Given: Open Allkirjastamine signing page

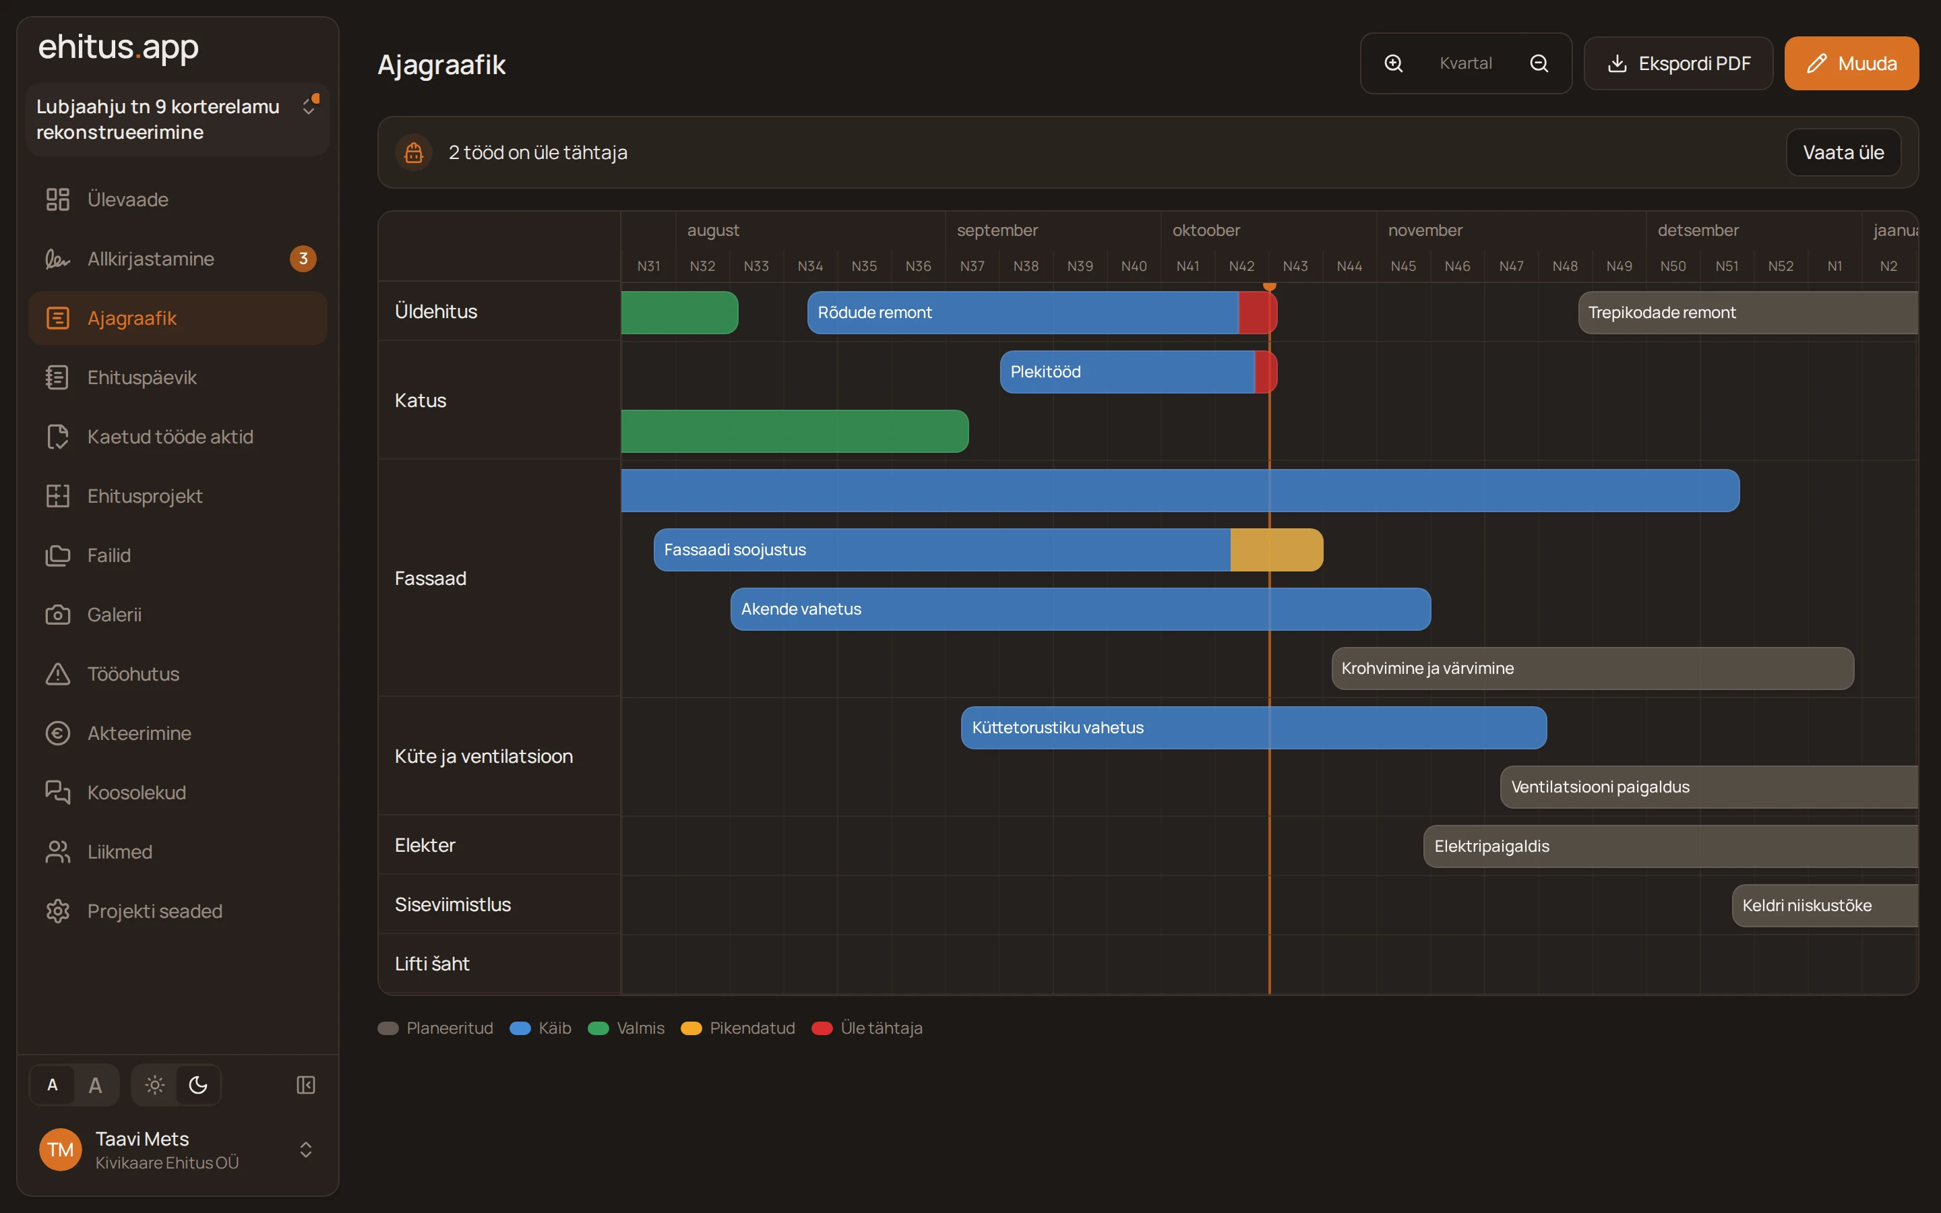Looking at the screenshot, I should [x=178, y=258].
